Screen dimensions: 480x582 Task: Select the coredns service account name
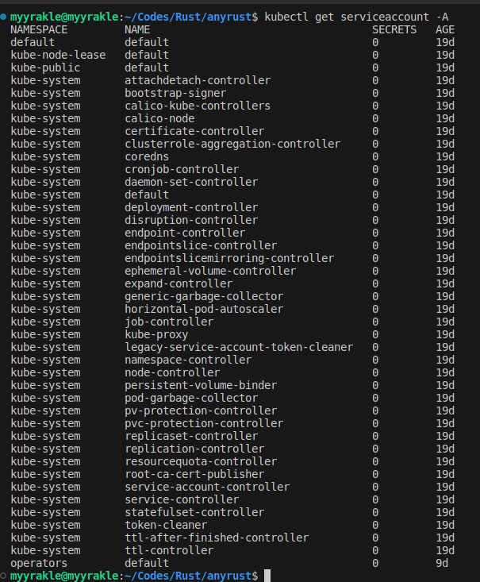[x=147, y=156]
